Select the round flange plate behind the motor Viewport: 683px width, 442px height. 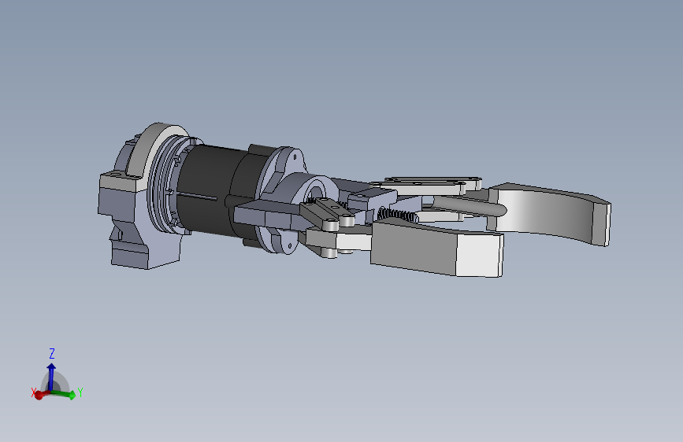point(280,200)
